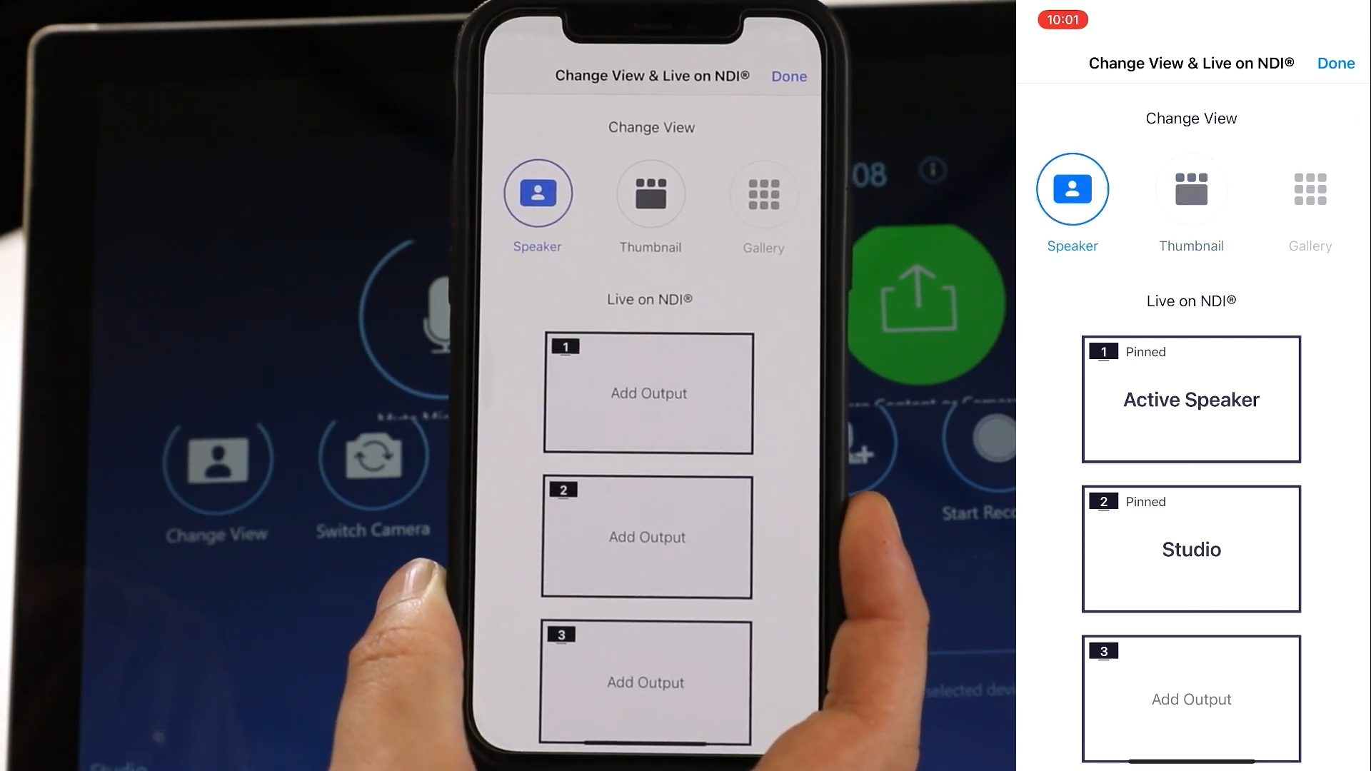Select Speaker view on desktop panel

pyautogui.click(x=1073, y=189)
